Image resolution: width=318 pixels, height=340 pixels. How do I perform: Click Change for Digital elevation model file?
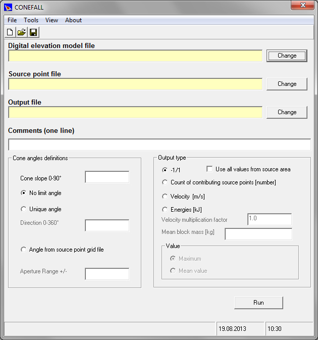tap(287, 56)
